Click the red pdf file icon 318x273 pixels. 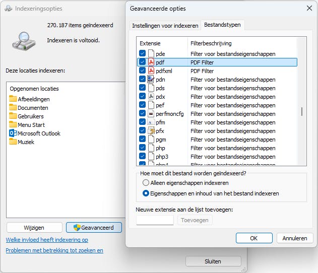(151, 62)
